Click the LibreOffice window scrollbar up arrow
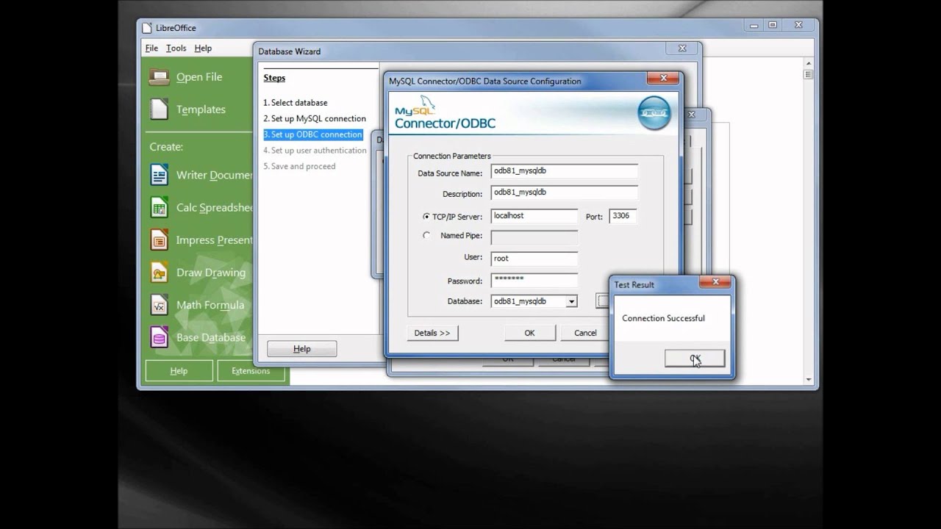This screenshot has width=941, height=529. click(x=809, y=63)
